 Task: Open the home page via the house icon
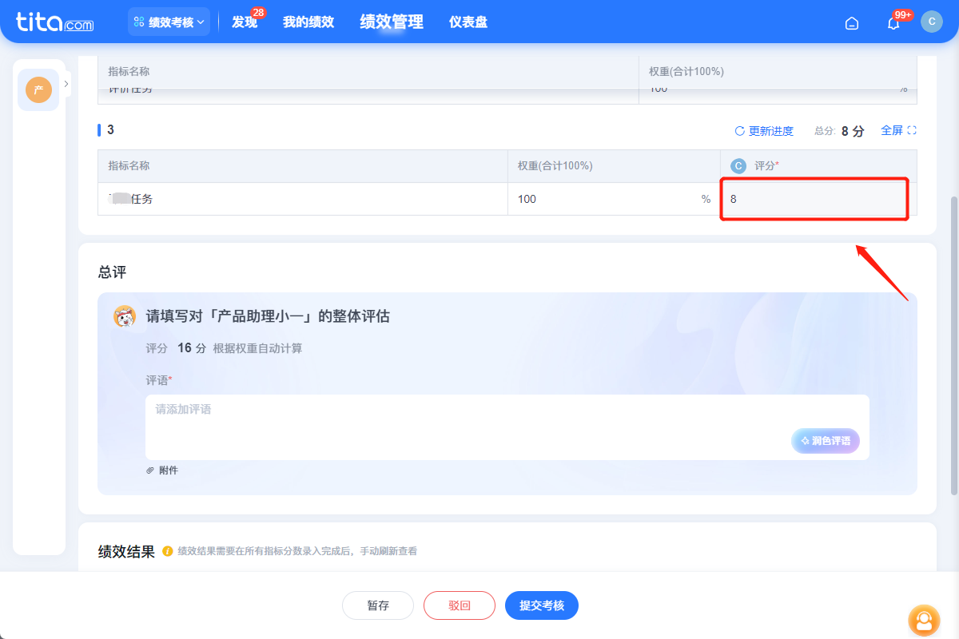coord(851,23)
